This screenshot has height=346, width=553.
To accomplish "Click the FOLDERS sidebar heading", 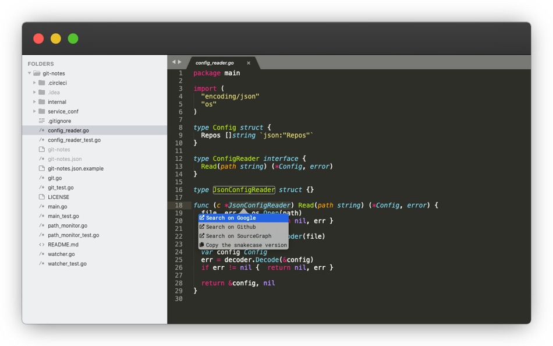I will (x=41, y=64).
